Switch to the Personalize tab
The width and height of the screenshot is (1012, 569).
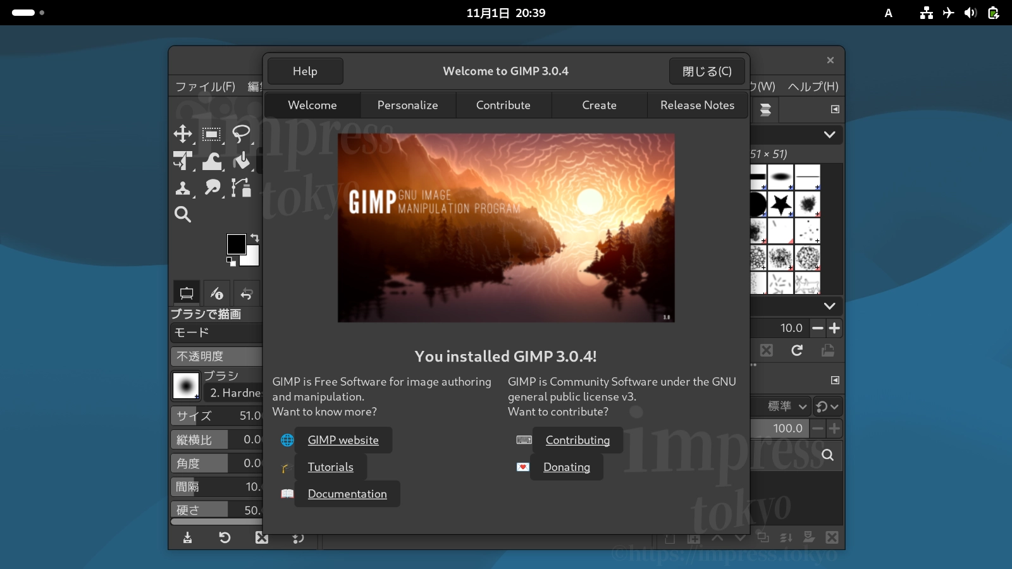tap(408, 106)
